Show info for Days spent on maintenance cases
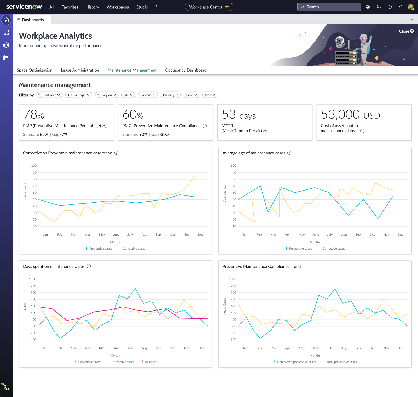The image size is (418, 397). pyautogui.click(x=89, y=266)
